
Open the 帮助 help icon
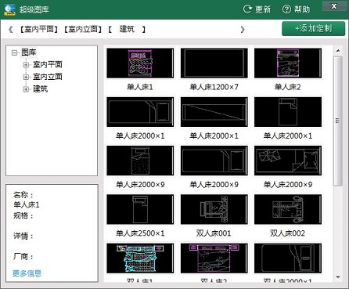286,9
